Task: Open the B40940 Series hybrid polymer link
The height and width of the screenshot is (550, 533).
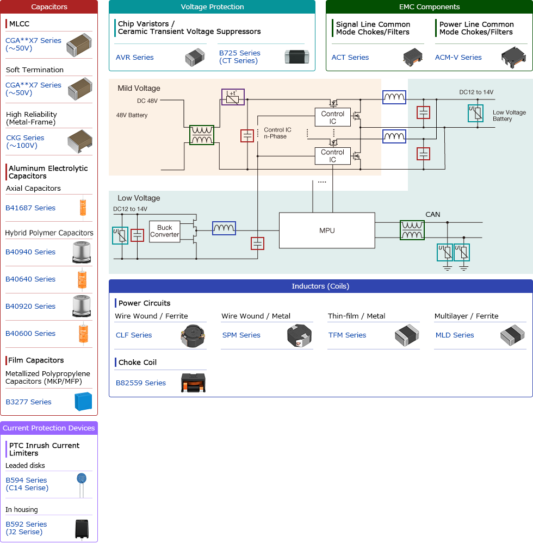Action: click(x=30, y=252)
